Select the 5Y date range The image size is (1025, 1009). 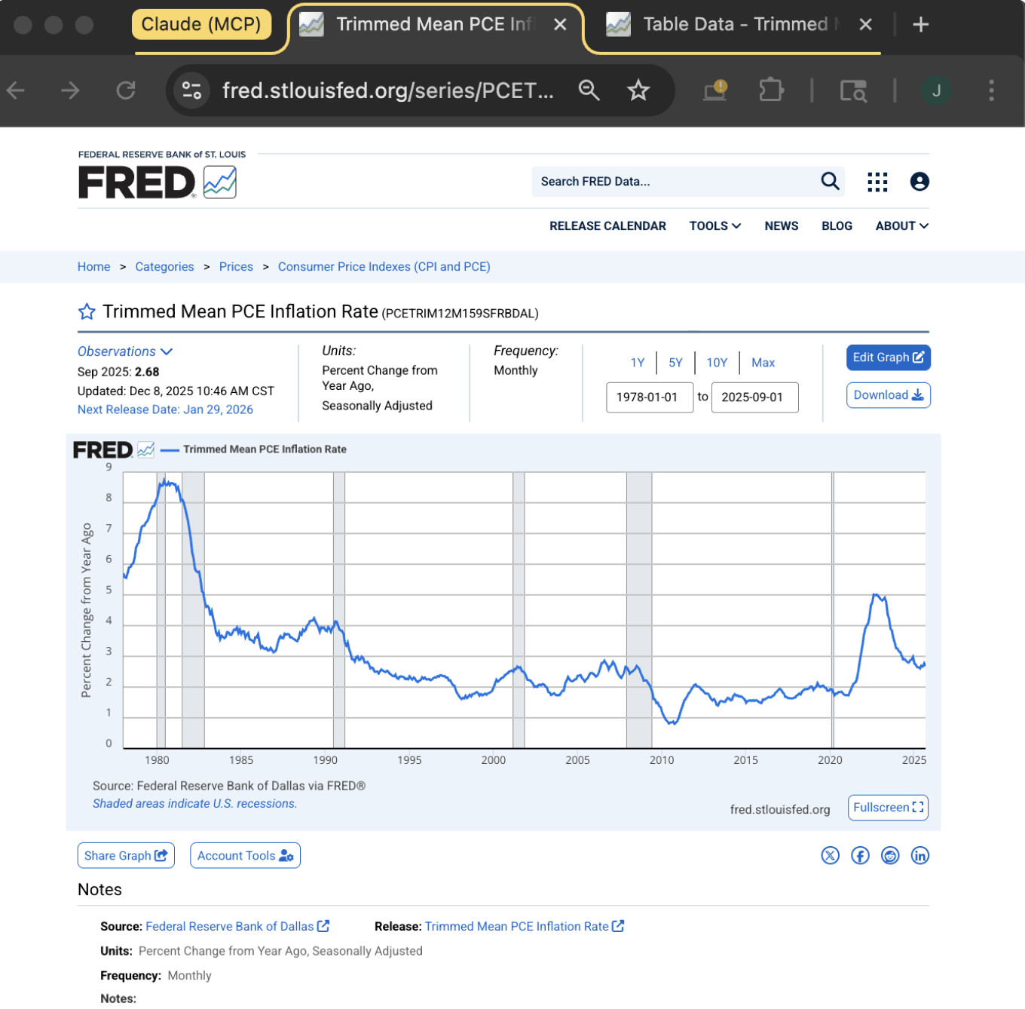coord(675,363)
